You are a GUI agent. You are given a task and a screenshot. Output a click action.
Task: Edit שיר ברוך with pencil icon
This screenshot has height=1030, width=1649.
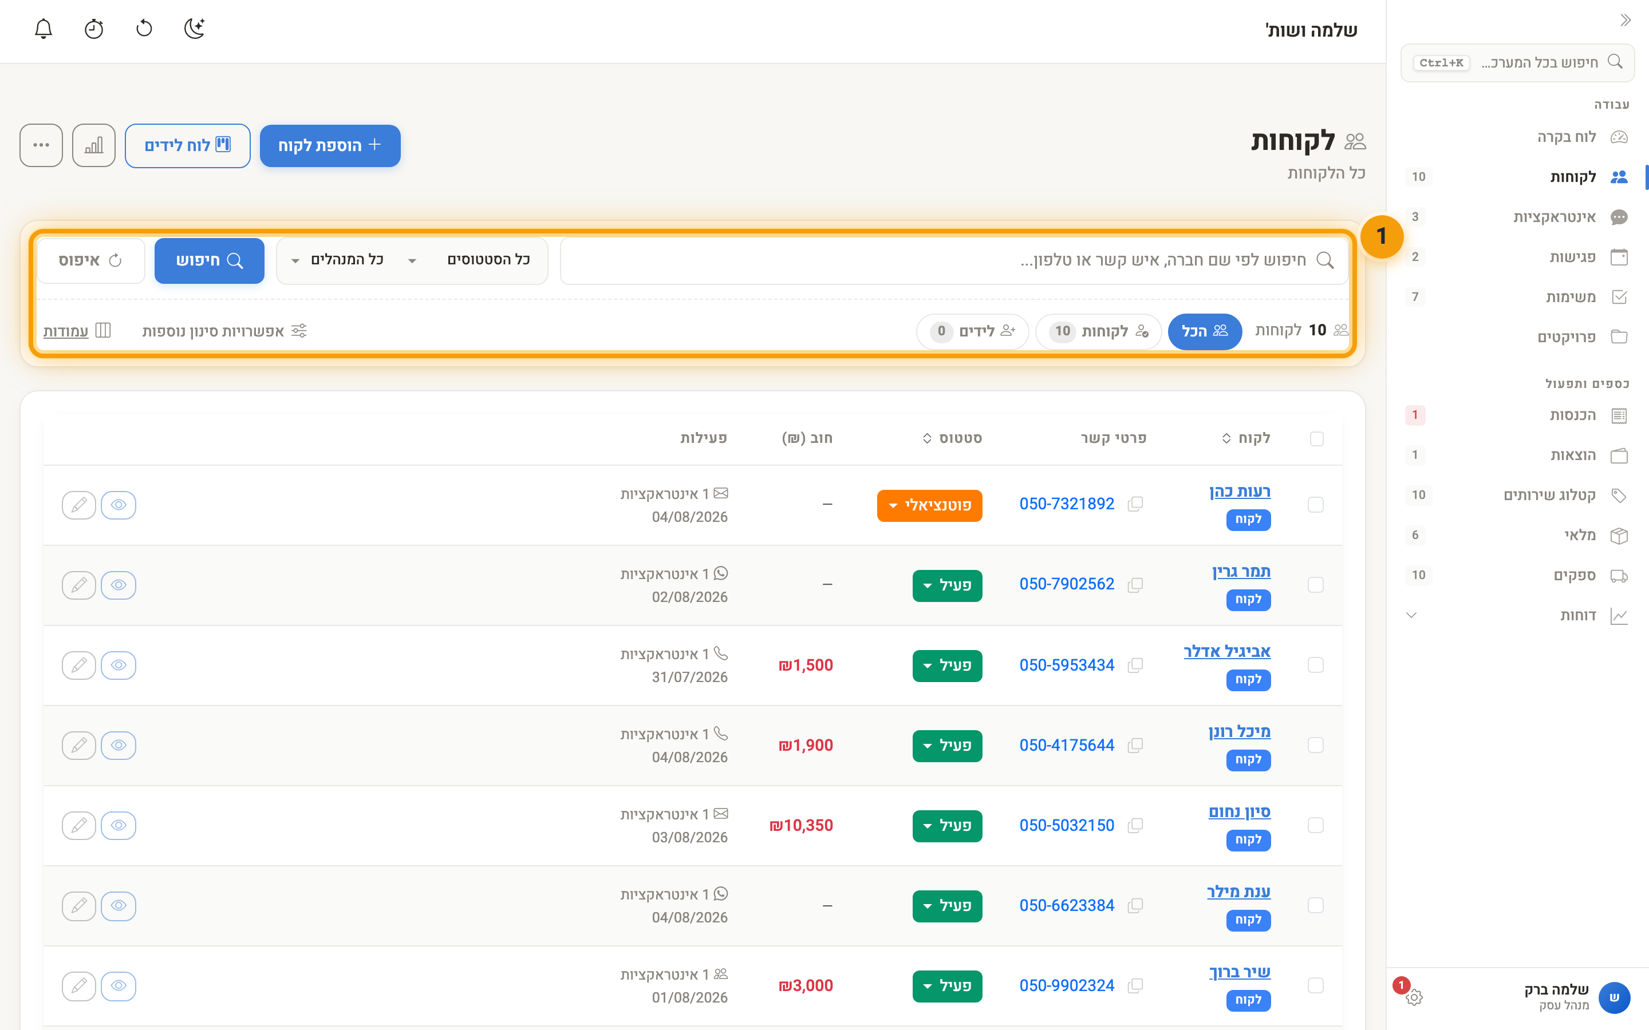[x=79, y=986]
